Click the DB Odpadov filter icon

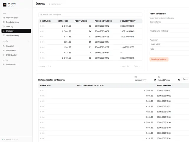(x=4, y=55)
